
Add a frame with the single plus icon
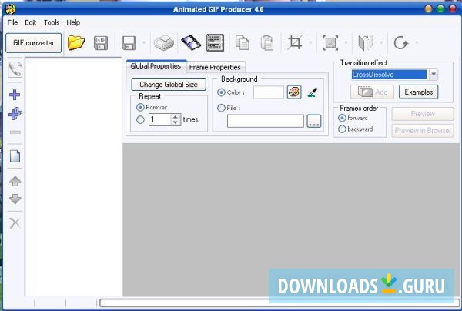pyautogui.click(x=15, y=95)
